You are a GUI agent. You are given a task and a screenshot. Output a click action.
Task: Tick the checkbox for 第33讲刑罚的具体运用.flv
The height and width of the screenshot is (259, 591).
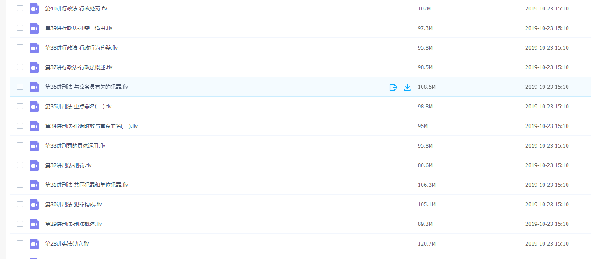click(20, 145)
